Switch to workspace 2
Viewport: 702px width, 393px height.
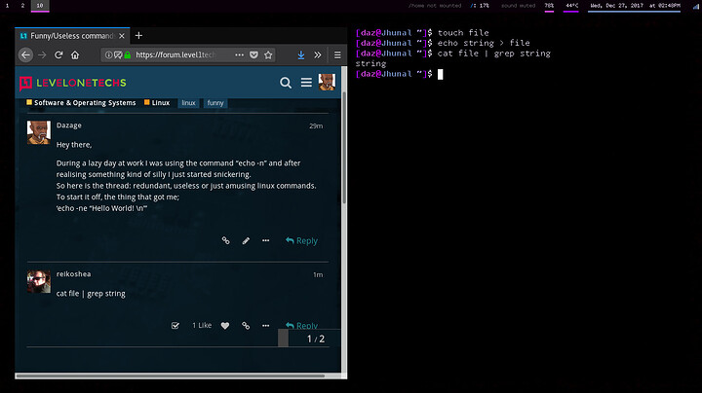click(x=22, y=6)
